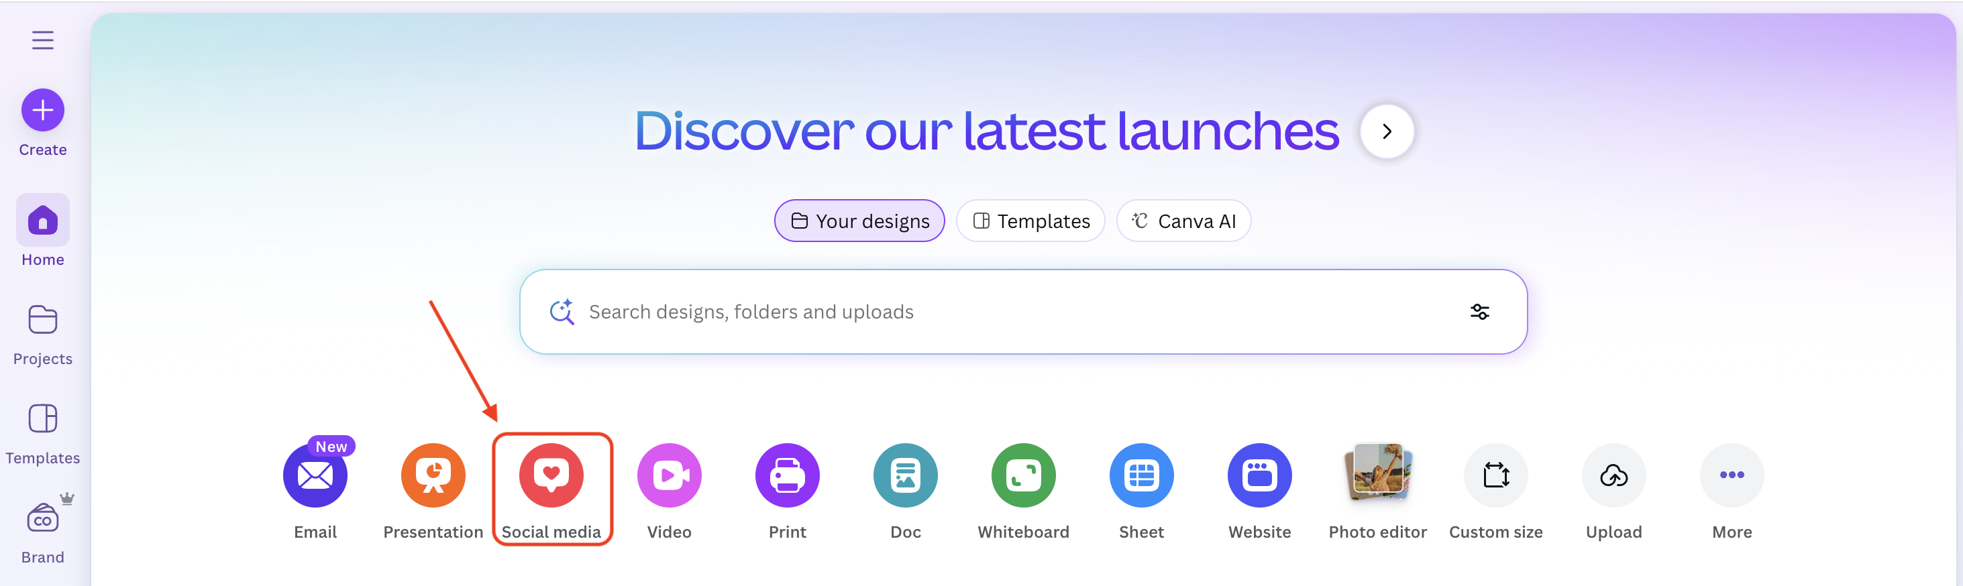
Task: Select the Your designs pill
Action: click(859, 221)
